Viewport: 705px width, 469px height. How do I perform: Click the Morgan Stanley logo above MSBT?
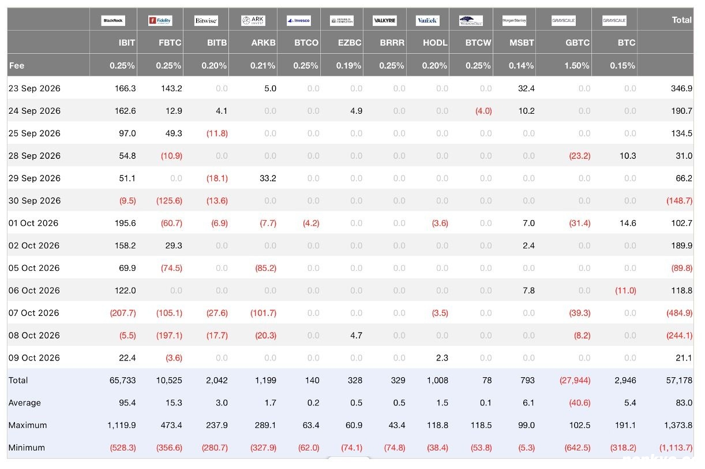pyautogui.click(x=514, y=21)
